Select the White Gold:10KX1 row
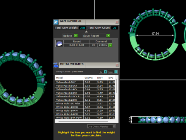Viewport: 186px width, 140px height. click(x=85, y=107)
